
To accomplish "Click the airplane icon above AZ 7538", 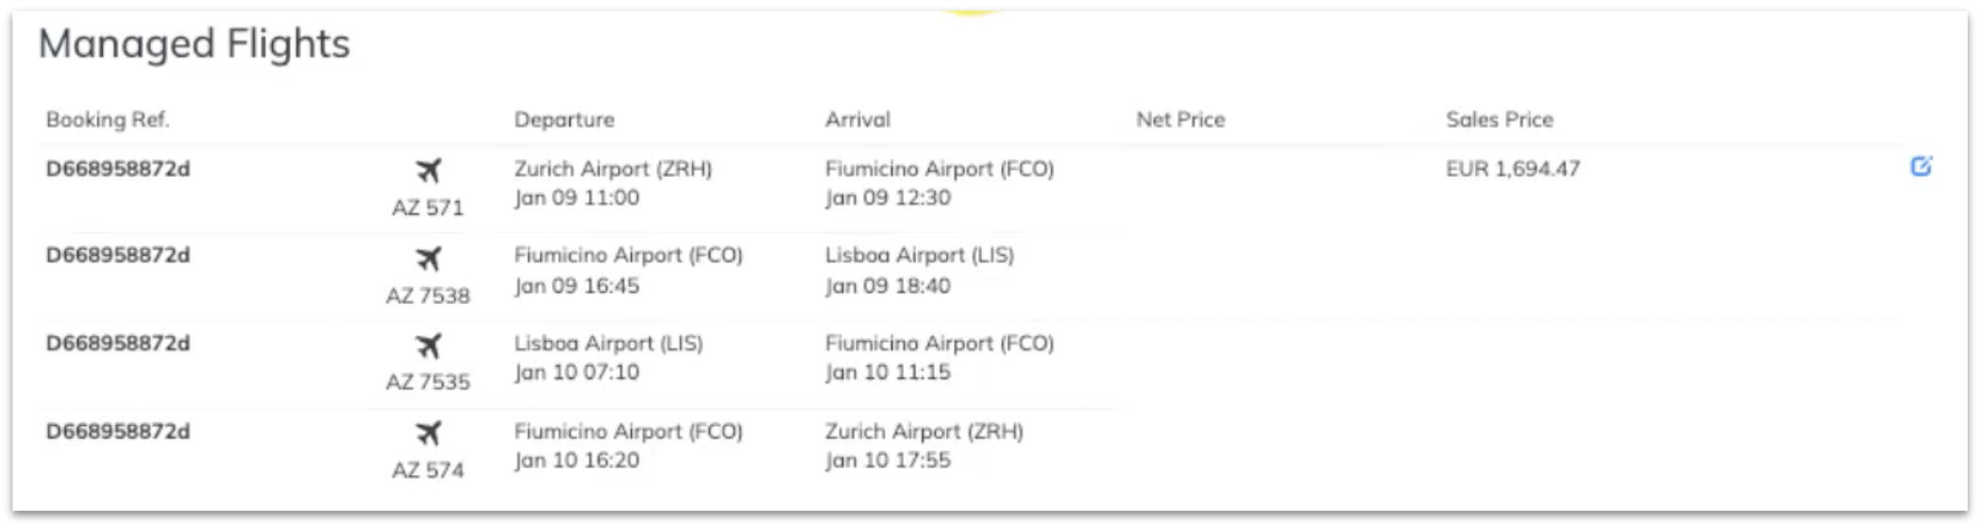I will click(429, 258).
